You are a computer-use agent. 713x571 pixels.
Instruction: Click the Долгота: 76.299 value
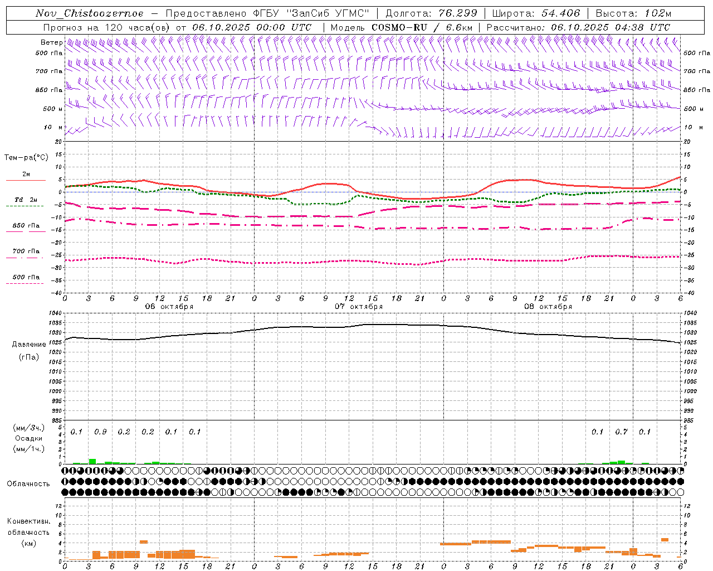coord(431,13)
